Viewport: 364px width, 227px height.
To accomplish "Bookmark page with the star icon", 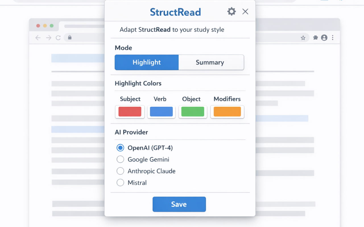I will [303, 38].
